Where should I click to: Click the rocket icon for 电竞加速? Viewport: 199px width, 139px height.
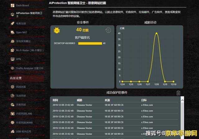pos(12,24)
